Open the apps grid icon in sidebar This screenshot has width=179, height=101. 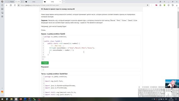[2, 17]
